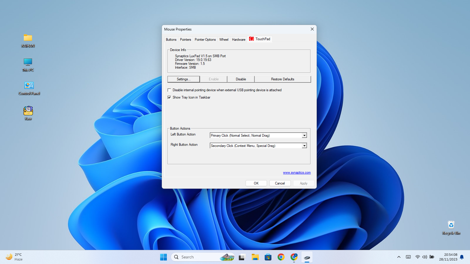This screenshot has height=264, width=470.
Task: Expand the Right Button Action dropdown
Action: pyautogui.click(x=304, y=146)
